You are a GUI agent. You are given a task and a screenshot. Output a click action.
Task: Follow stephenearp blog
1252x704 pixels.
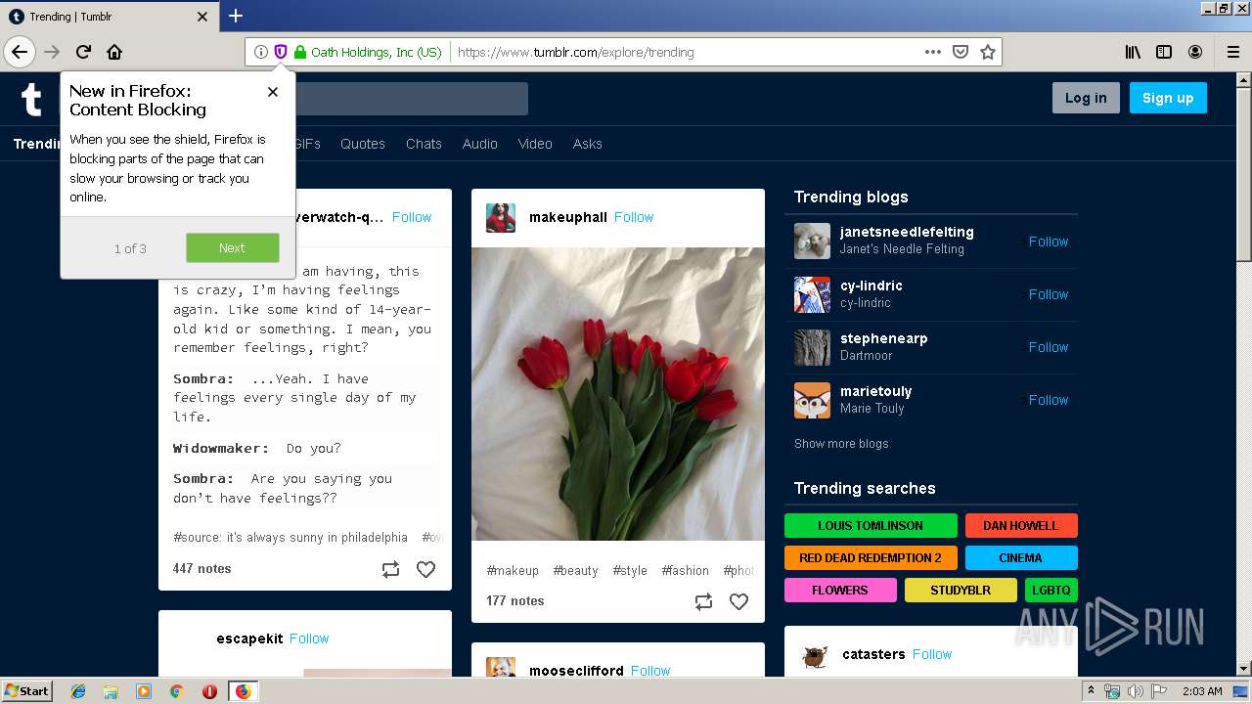(1048, 347)
